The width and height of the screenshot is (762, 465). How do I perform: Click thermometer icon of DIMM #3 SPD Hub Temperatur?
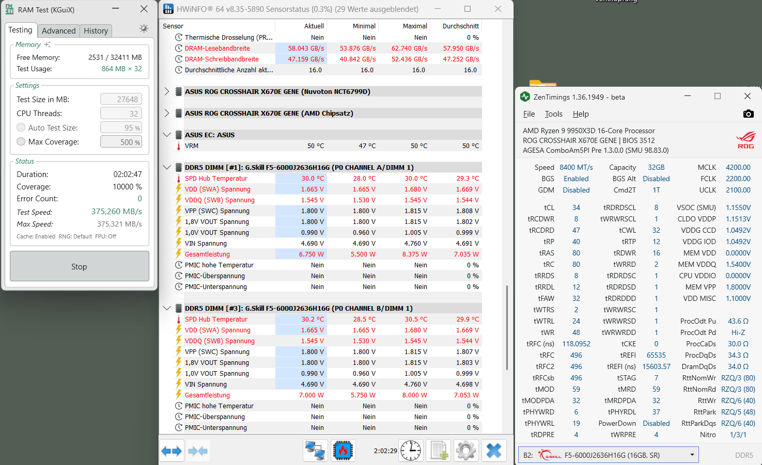coord(179,319)
